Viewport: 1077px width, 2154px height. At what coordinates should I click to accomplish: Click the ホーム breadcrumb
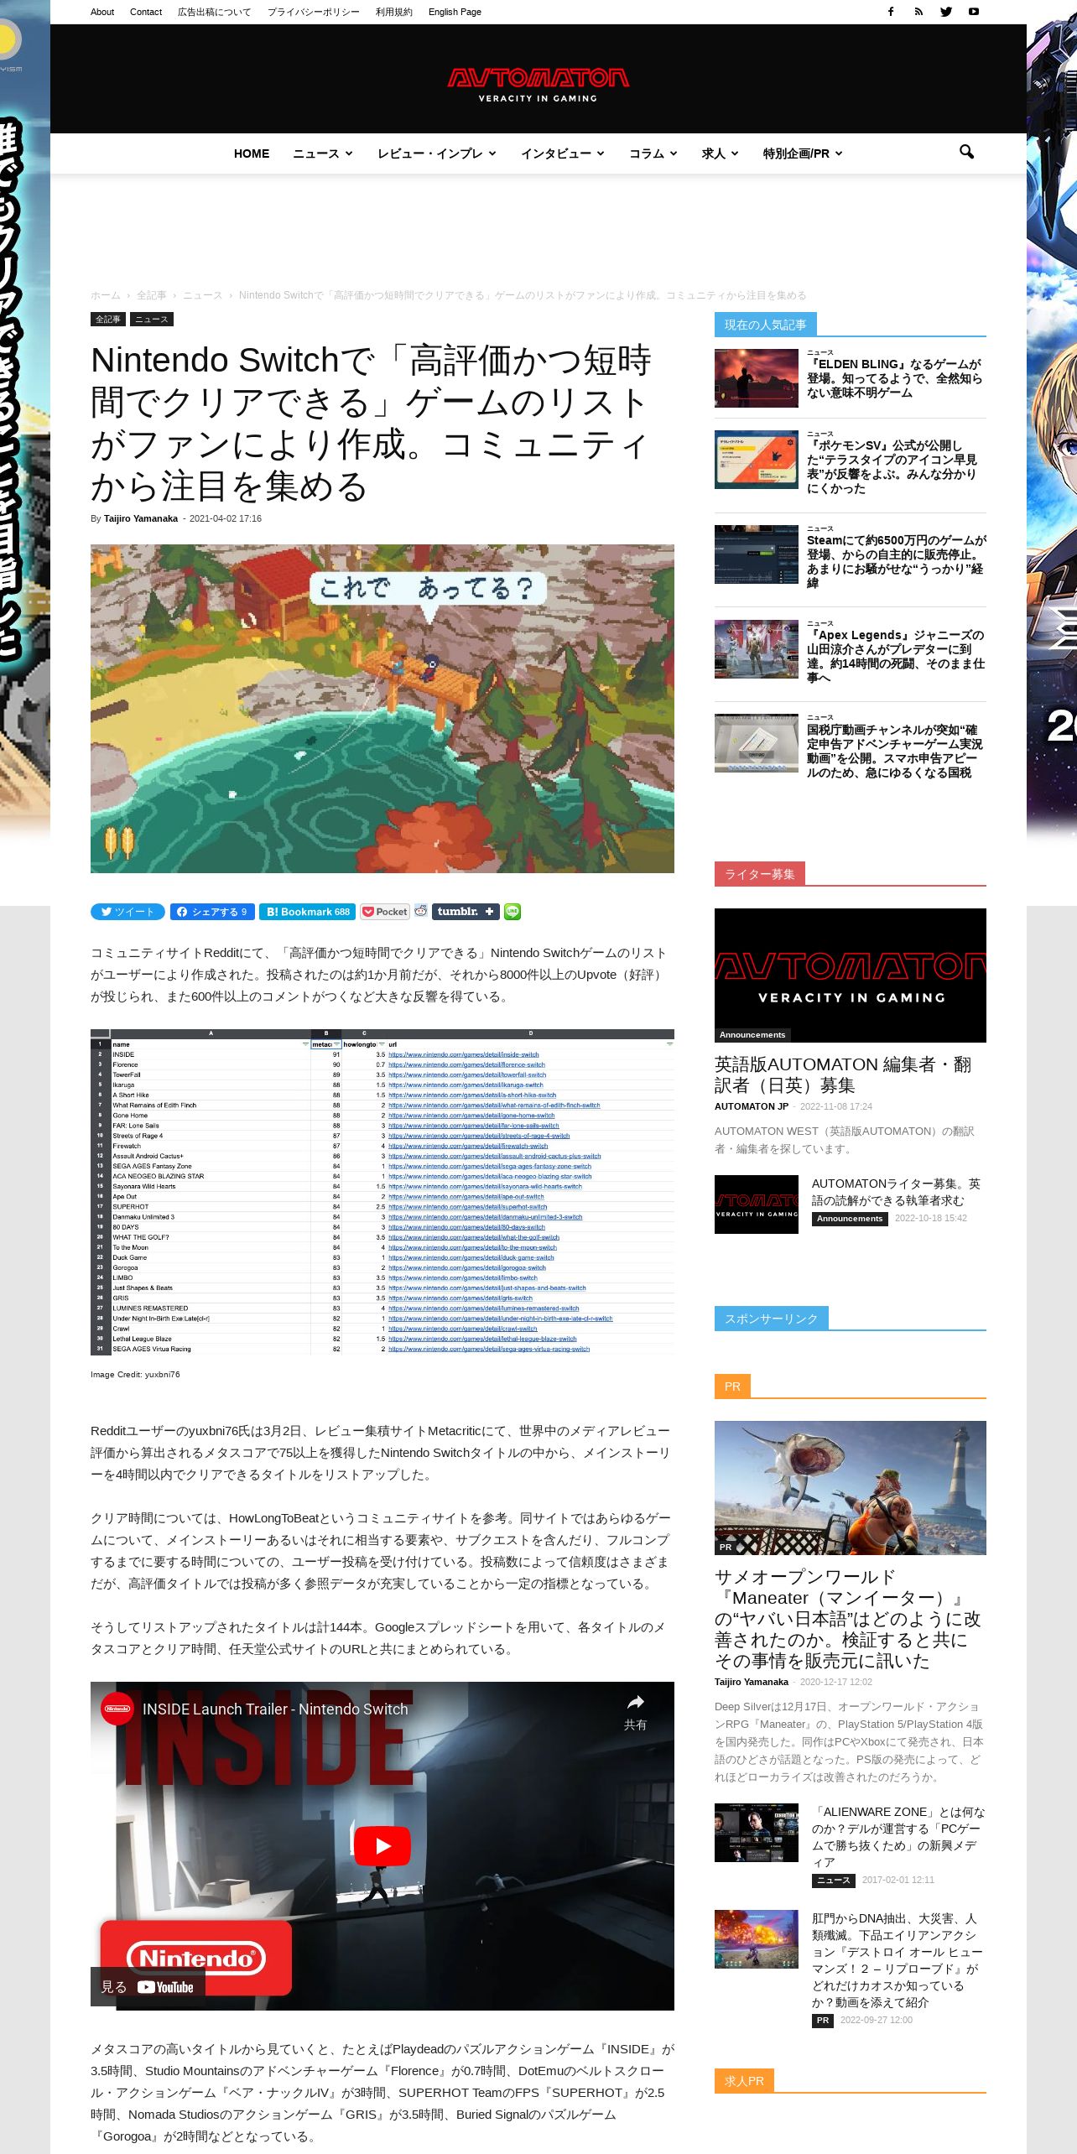click(106, 295)
